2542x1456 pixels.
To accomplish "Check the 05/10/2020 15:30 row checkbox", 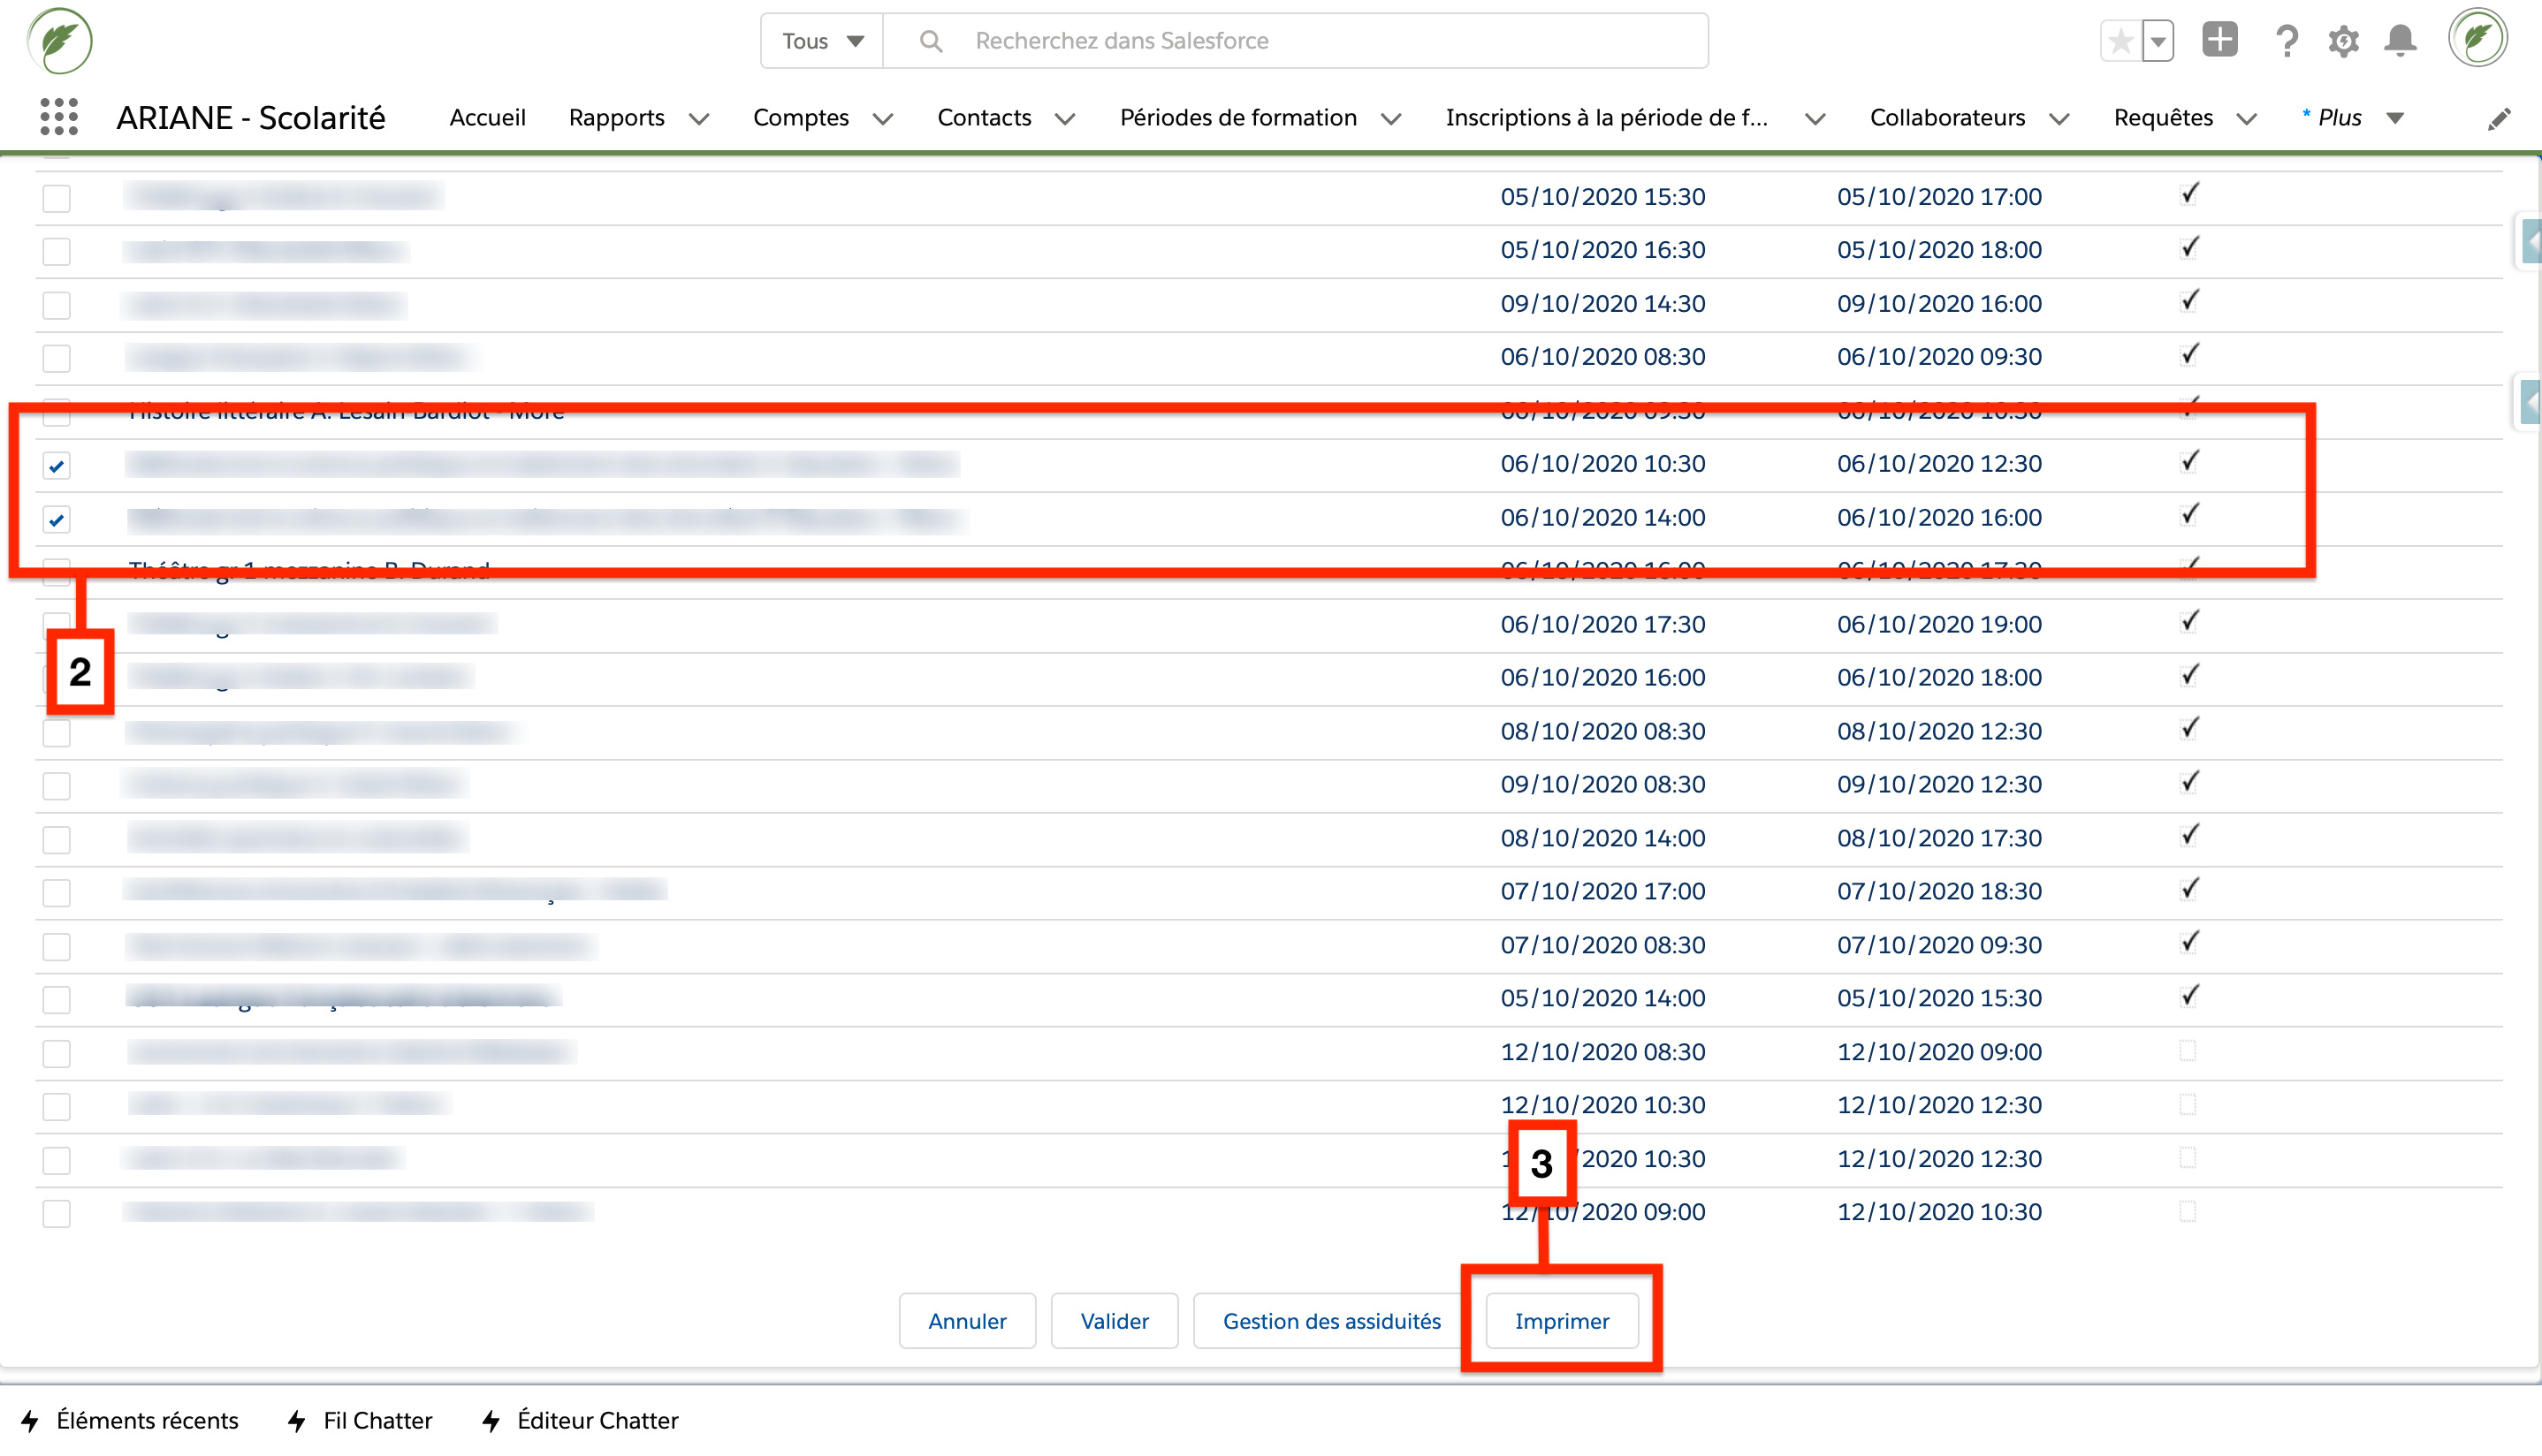I will tap(57, 198).
